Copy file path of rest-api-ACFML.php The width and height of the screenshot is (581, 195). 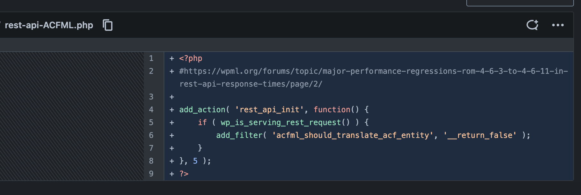[x=108, y=25]
